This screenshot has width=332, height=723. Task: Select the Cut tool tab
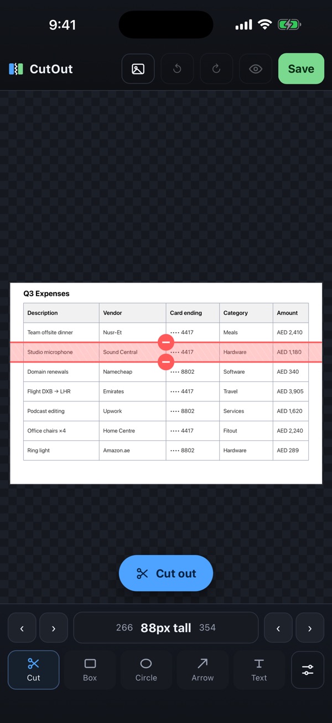(x=33, y=670)
